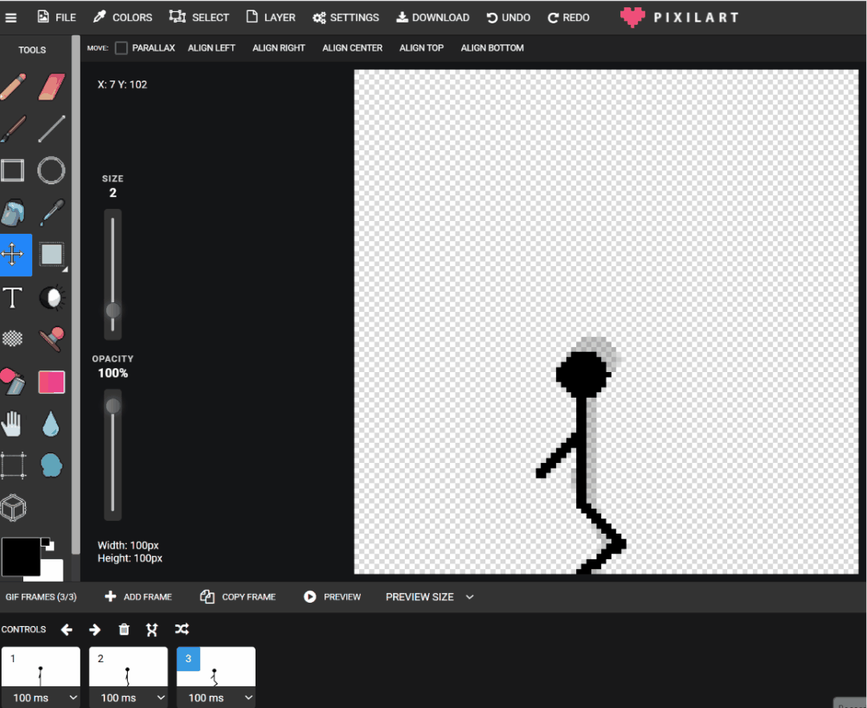867x708 pixels.
Task: Select the Dither tool
Action: tap(13, 338)
